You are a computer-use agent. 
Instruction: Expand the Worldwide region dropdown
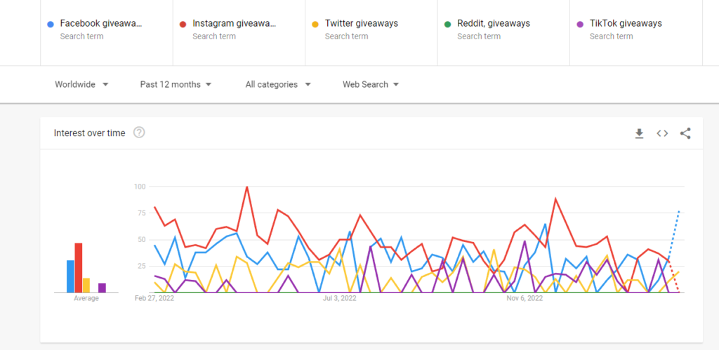point(81,84)
